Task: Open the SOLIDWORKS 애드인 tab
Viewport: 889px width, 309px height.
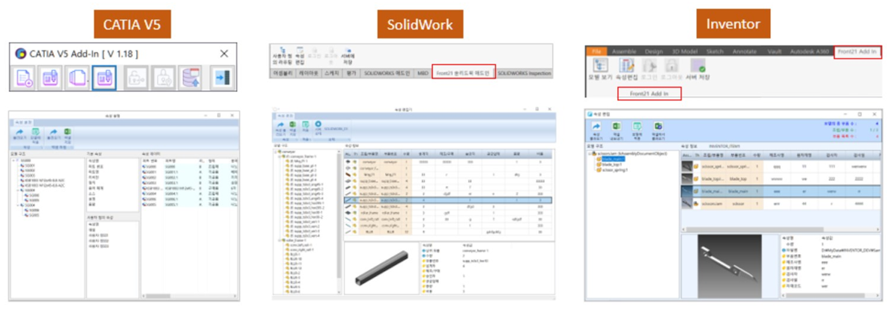Action: click(x=387, y=73)
